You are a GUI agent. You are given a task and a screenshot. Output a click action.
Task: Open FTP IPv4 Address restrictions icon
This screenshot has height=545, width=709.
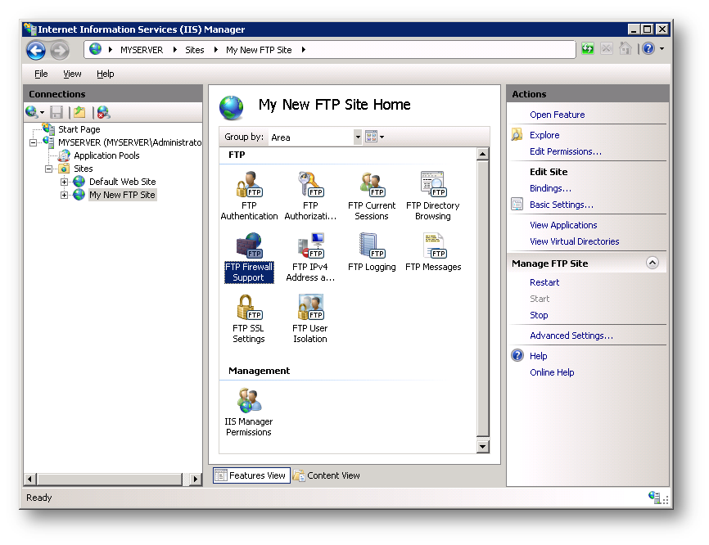pos(310,257)
